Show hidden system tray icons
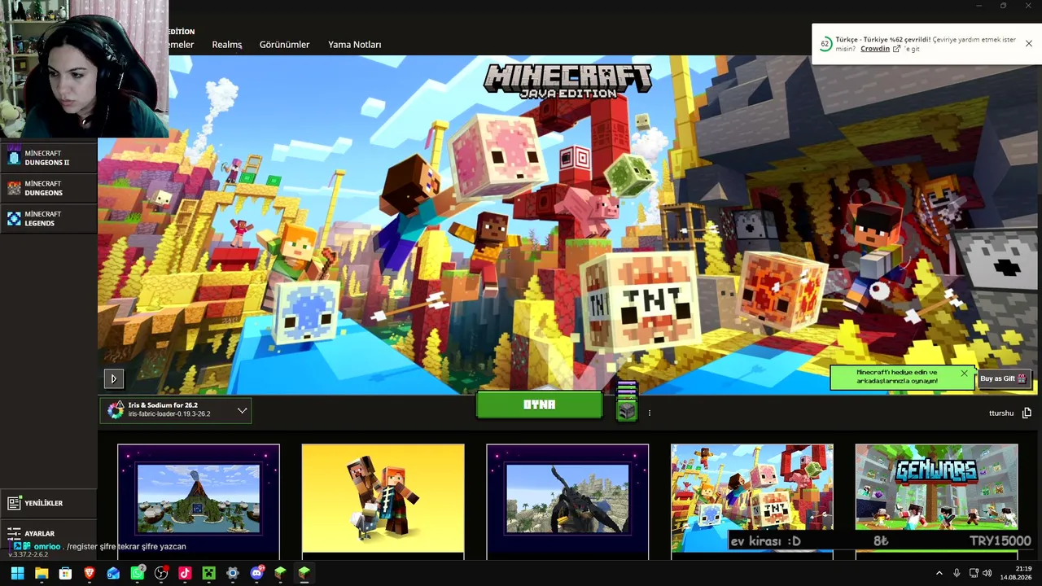 click(939, 573)
